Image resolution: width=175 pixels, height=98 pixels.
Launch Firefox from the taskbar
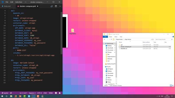[x=16, y=96]
